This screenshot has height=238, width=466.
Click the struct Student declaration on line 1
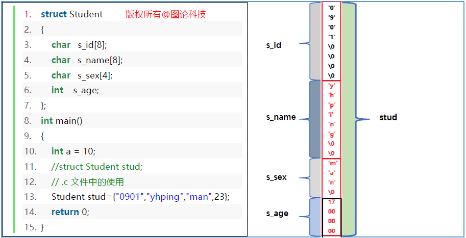(x=71, y=14)
